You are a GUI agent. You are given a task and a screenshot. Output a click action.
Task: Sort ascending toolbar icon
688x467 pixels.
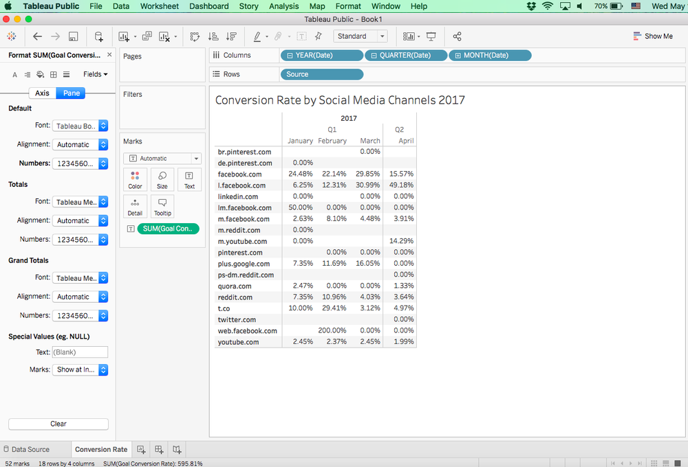pyautogui.click(x=213, y=36)
